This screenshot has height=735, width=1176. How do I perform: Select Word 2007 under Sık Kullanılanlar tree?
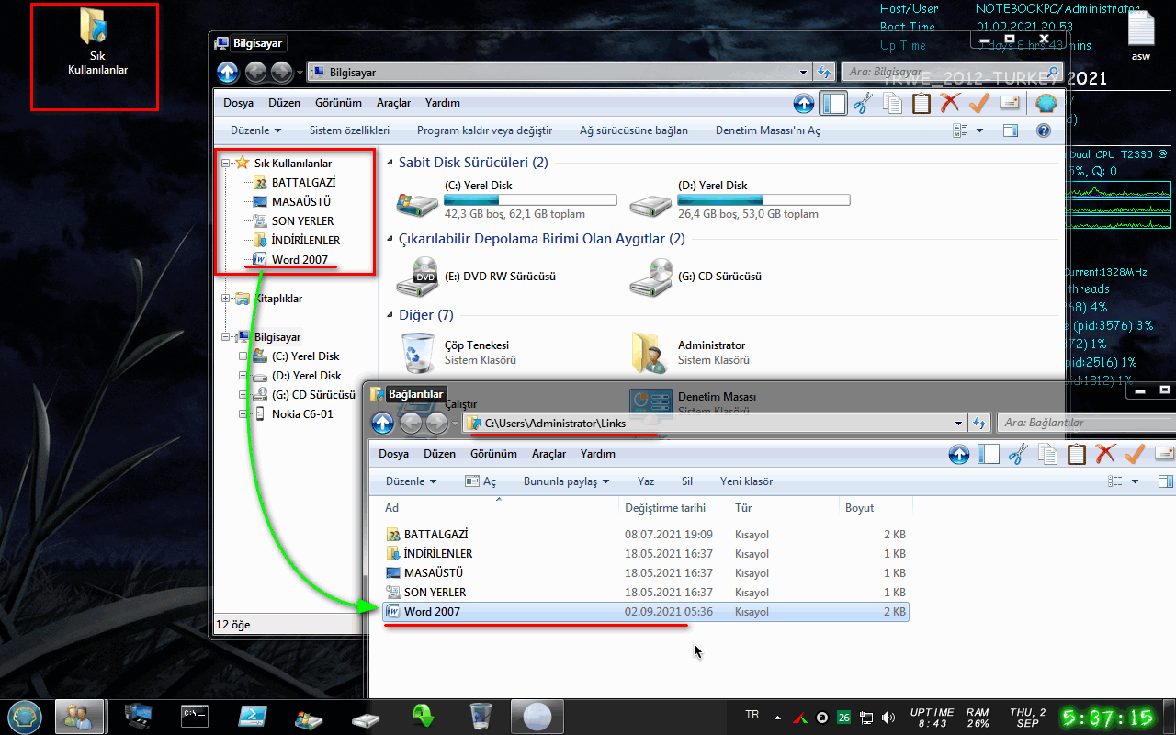[x=300, y=260]
